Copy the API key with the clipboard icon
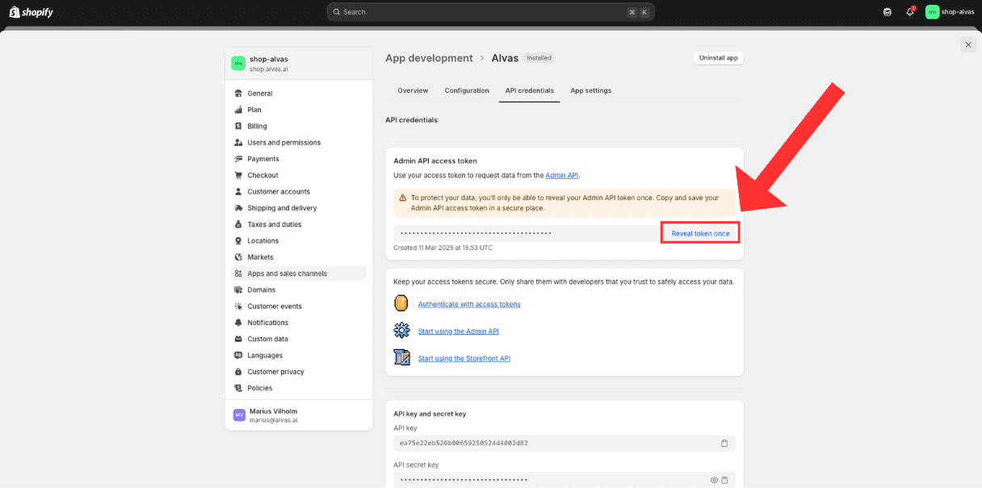 click(724, 444)
